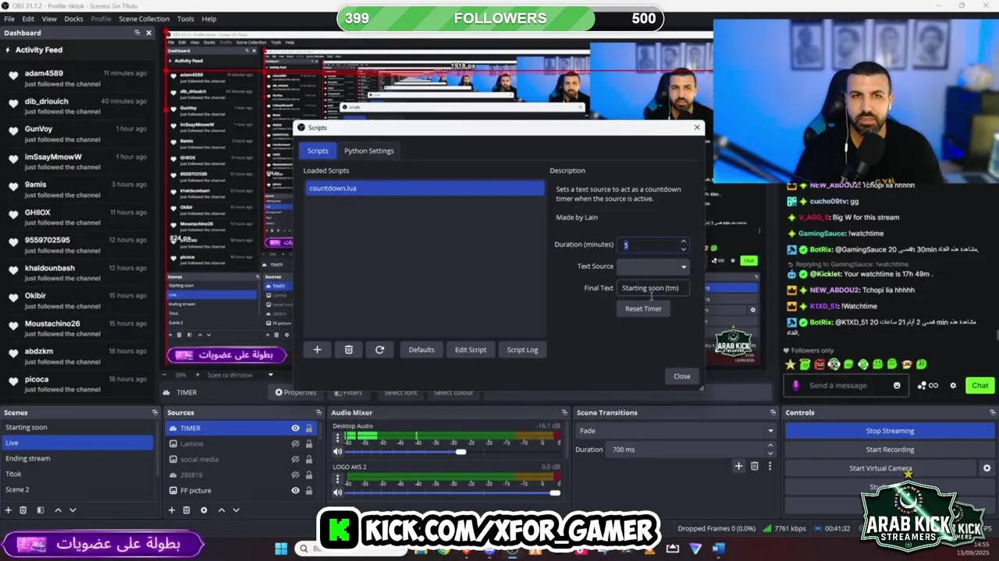Open LOGO AKS 2 audio options (three dots)
This screenshot has height=561, width=999.
(337, 479)
